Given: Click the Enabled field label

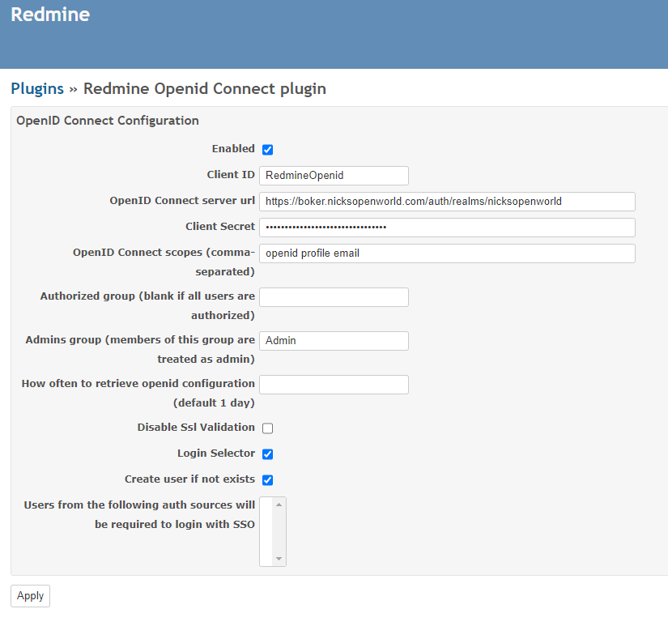Looking at the screenshot, I should pos(233,148).
